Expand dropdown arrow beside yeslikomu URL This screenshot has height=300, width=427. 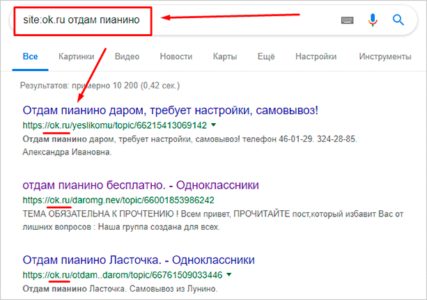click(213, 126)
